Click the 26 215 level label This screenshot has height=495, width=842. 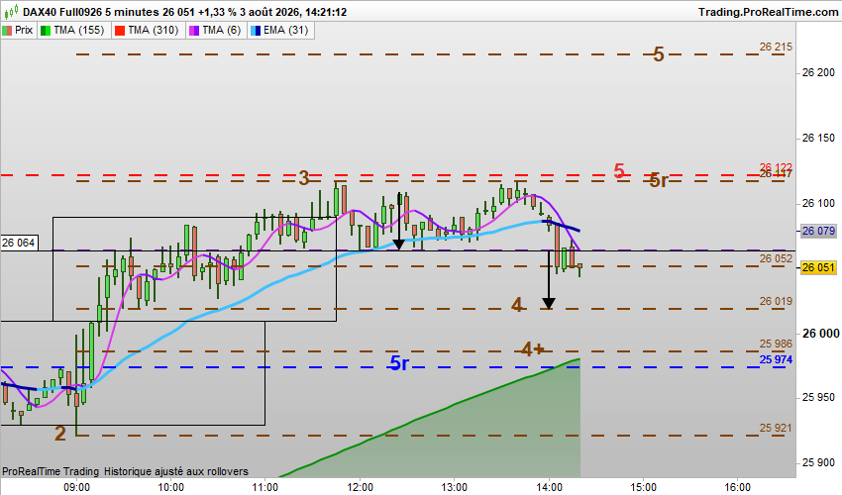point(776,48)
